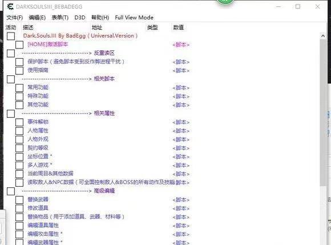Viewport: 331px width, 245px height.
Task: Open the D3D menu
Action: pyautogui.click(x=80, y=18)
